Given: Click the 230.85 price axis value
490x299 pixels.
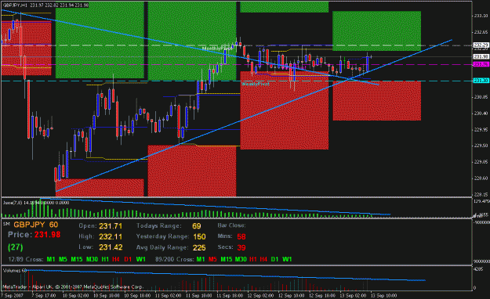Looking at the screenshot, I should click(x=481, y=97).
